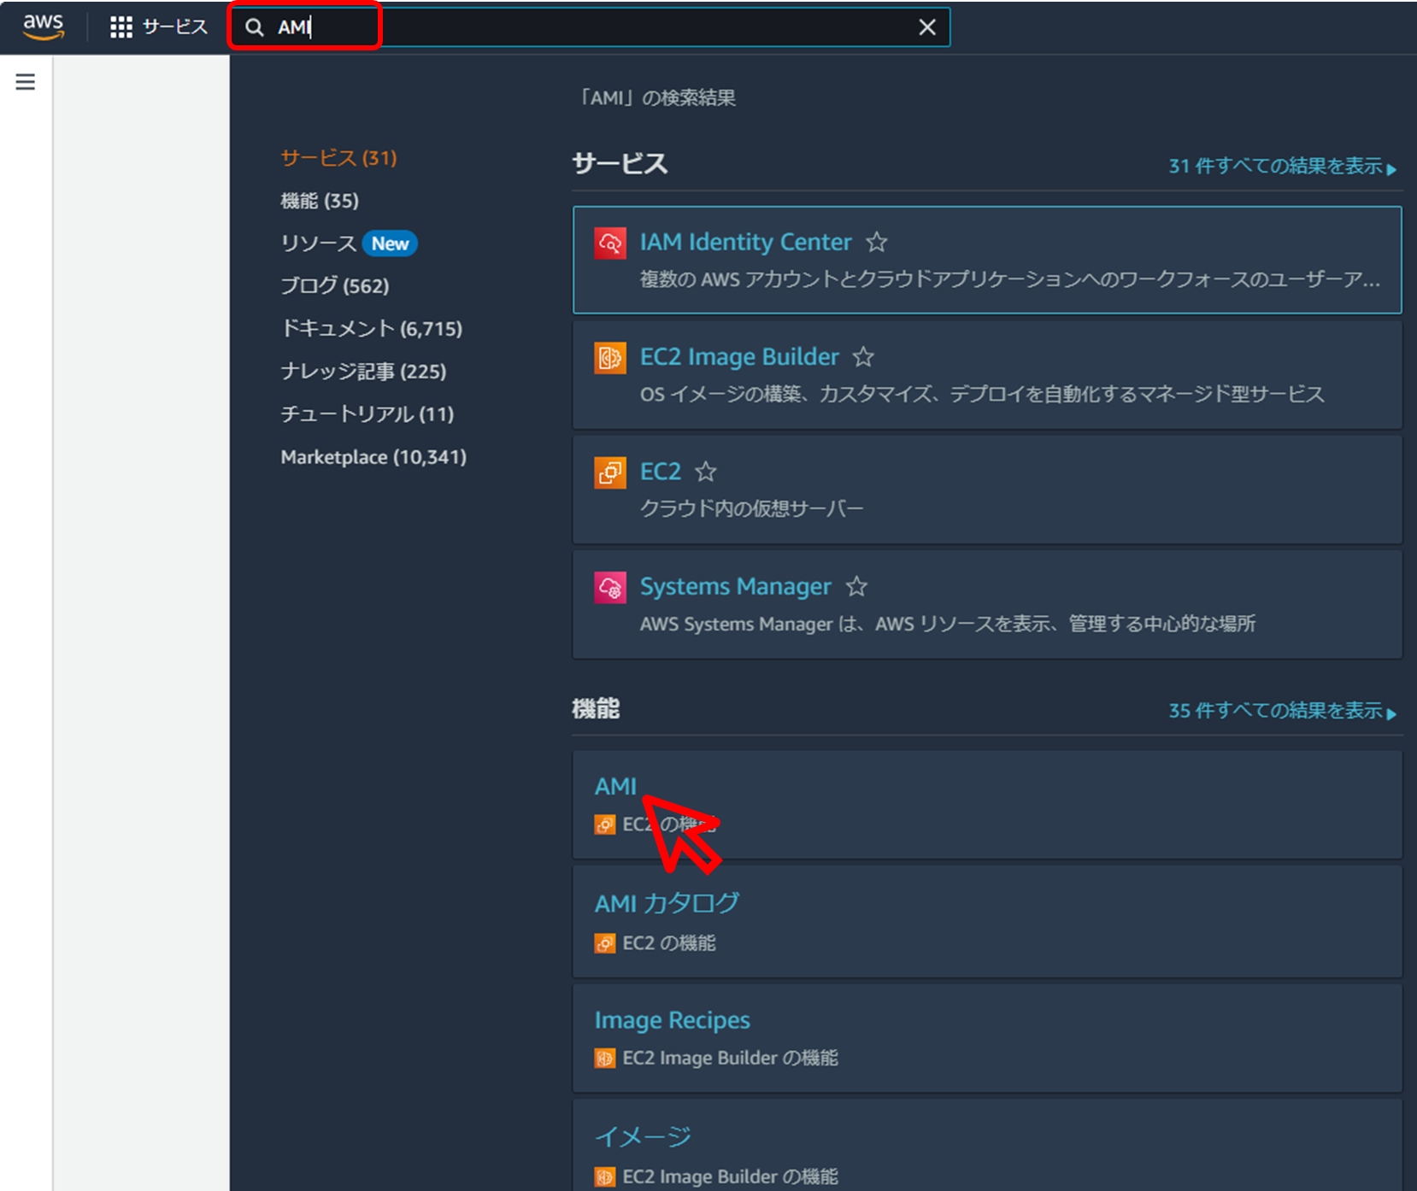
Task: Click the EC2 Image Builder service icon
Action: (609, 358)
